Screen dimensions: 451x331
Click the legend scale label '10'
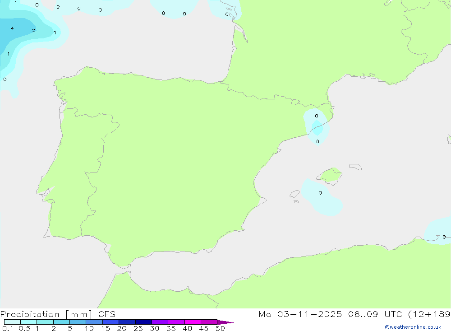pos(89,328)
